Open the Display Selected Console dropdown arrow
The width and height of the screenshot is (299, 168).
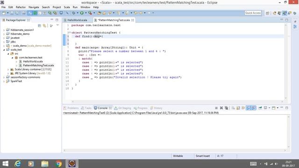point(269,108)
